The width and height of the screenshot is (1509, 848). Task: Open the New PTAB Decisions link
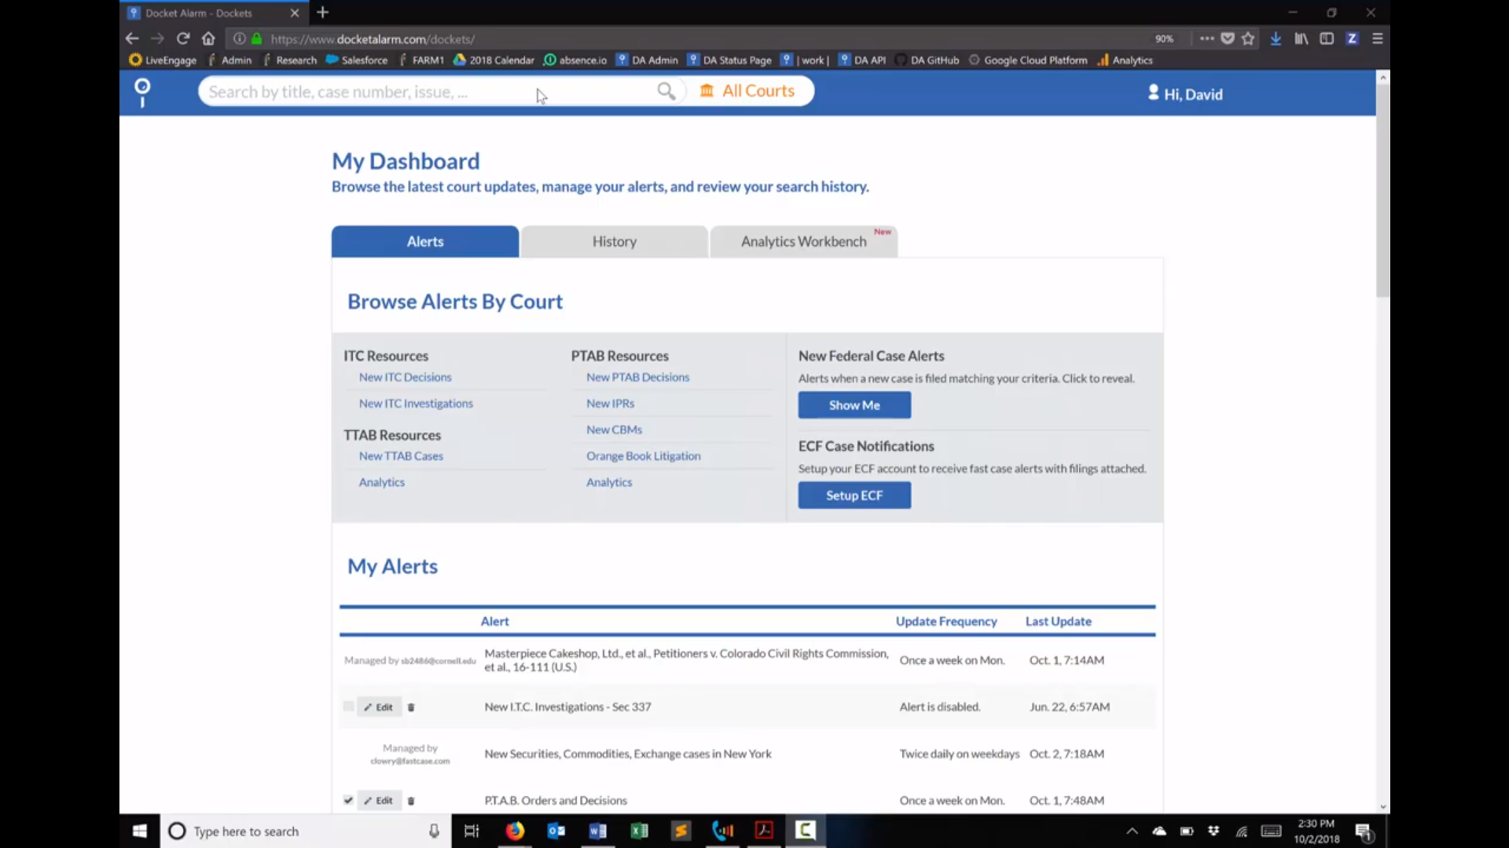pos(637,378)
